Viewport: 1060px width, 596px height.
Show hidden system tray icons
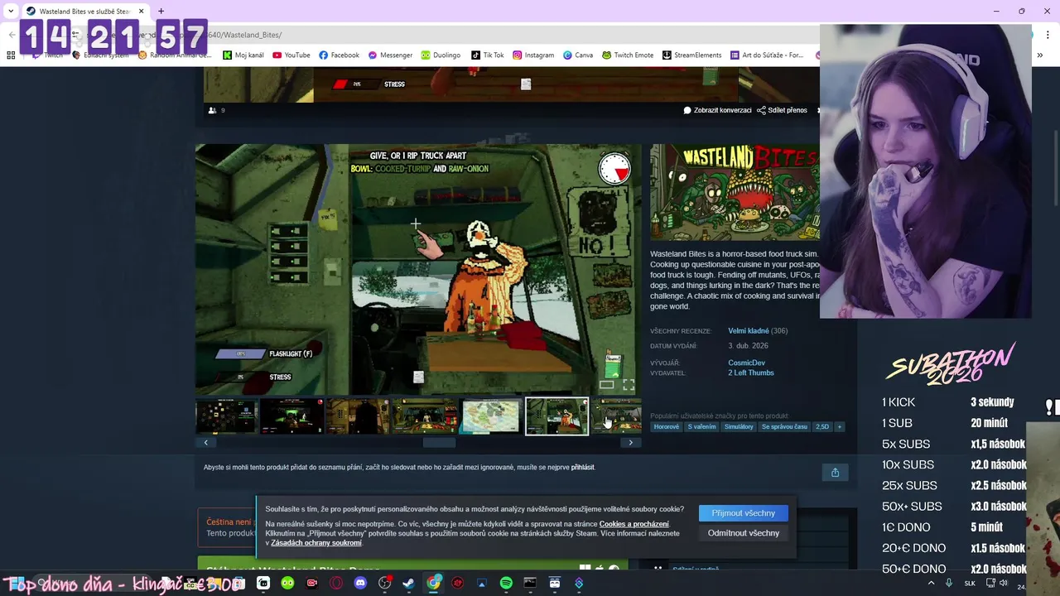pyautogui.click(x=931, y=584)
